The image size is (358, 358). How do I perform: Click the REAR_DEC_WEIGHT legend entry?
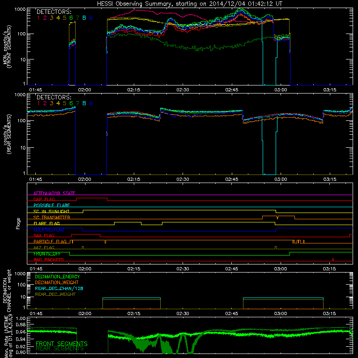point(55,294)
